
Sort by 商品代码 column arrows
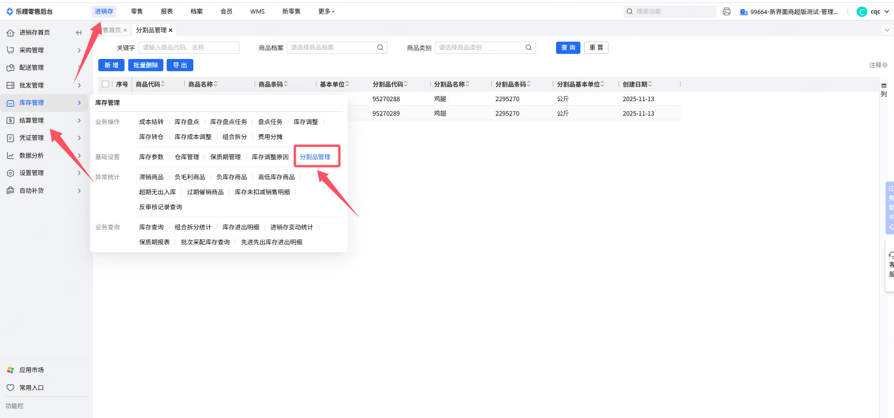163,84
